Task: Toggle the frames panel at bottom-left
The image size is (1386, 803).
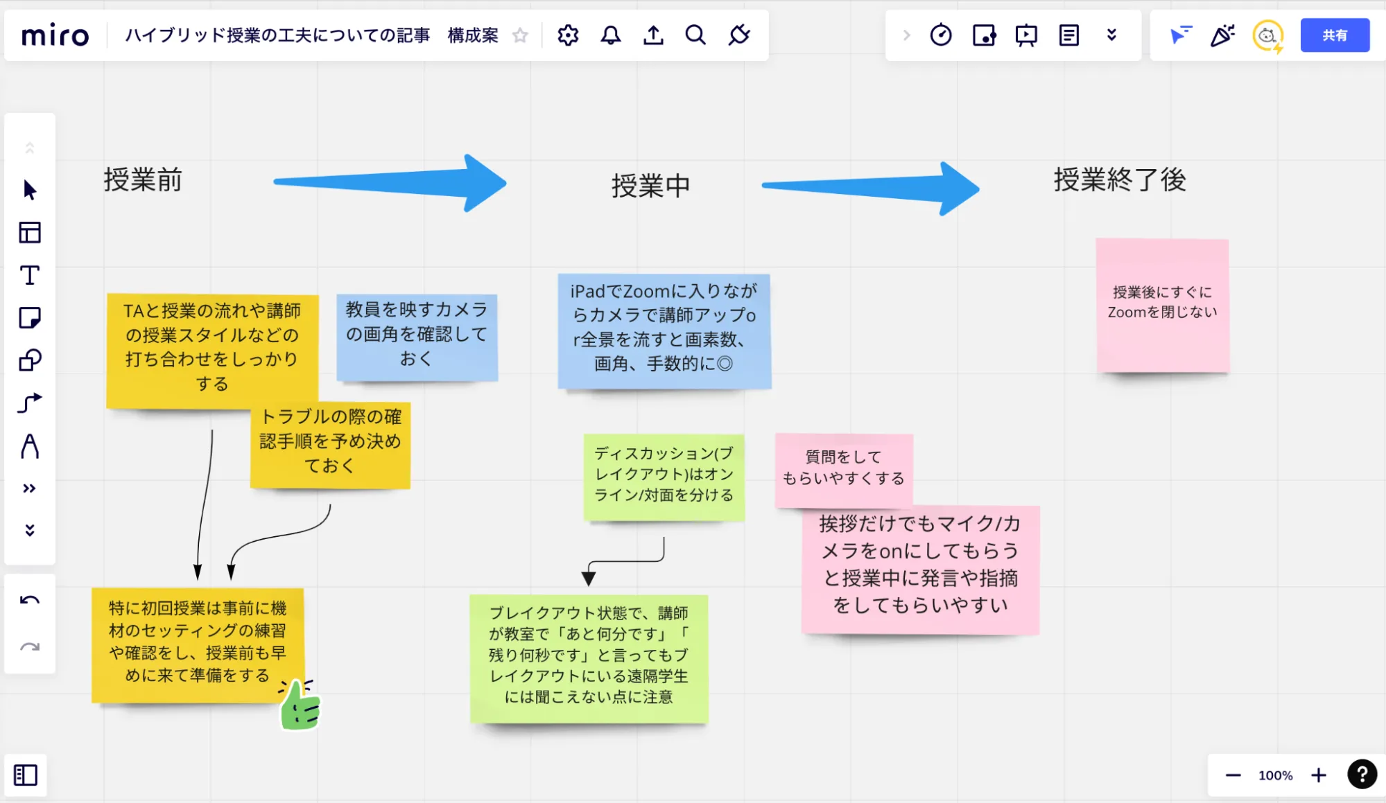Action: 26,775
